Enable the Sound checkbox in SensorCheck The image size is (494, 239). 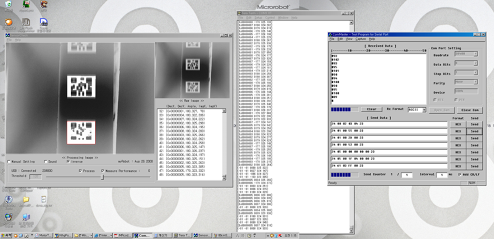[x=46, y=162]
